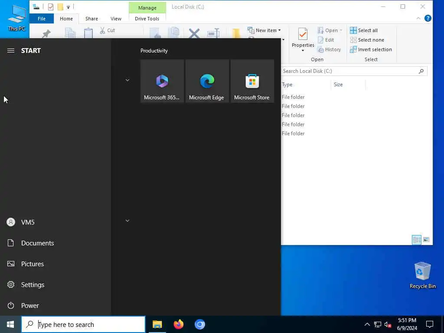Expand the New item dropdown
Viewport: 444px width, 333px height.
pos(280,30)
